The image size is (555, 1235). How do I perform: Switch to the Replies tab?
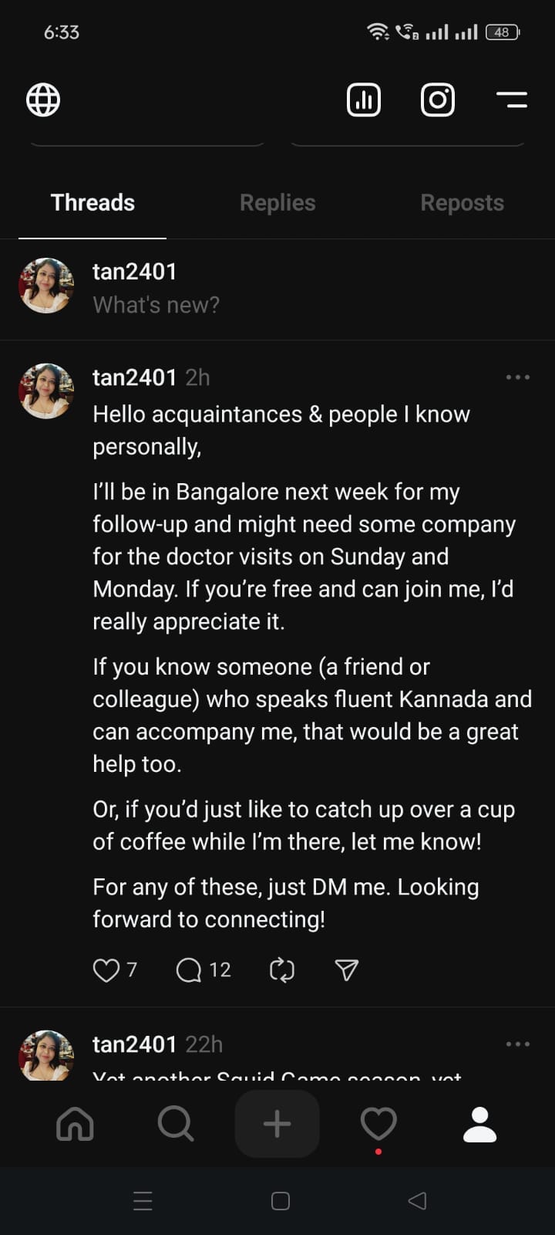tap(277, 202)
